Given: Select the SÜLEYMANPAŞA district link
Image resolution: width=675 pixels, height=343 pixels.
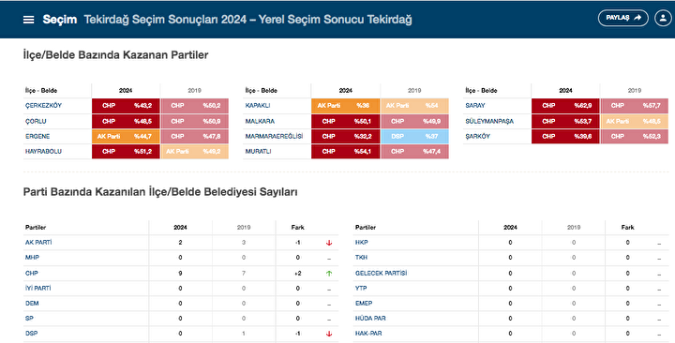Looking at the screenshot, I should click(489, 122).
